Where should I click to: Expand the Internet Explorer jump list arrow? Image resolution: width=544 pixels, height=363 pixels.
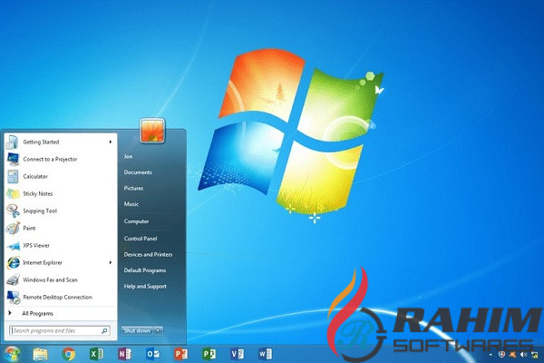(111, 262)
